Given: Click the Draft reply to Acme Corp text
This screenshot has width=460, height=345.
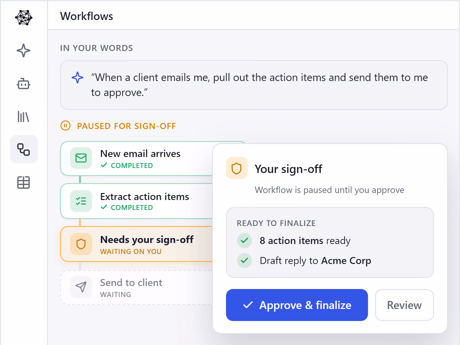Looking at the screenshot, I should (x=315, y=261).
